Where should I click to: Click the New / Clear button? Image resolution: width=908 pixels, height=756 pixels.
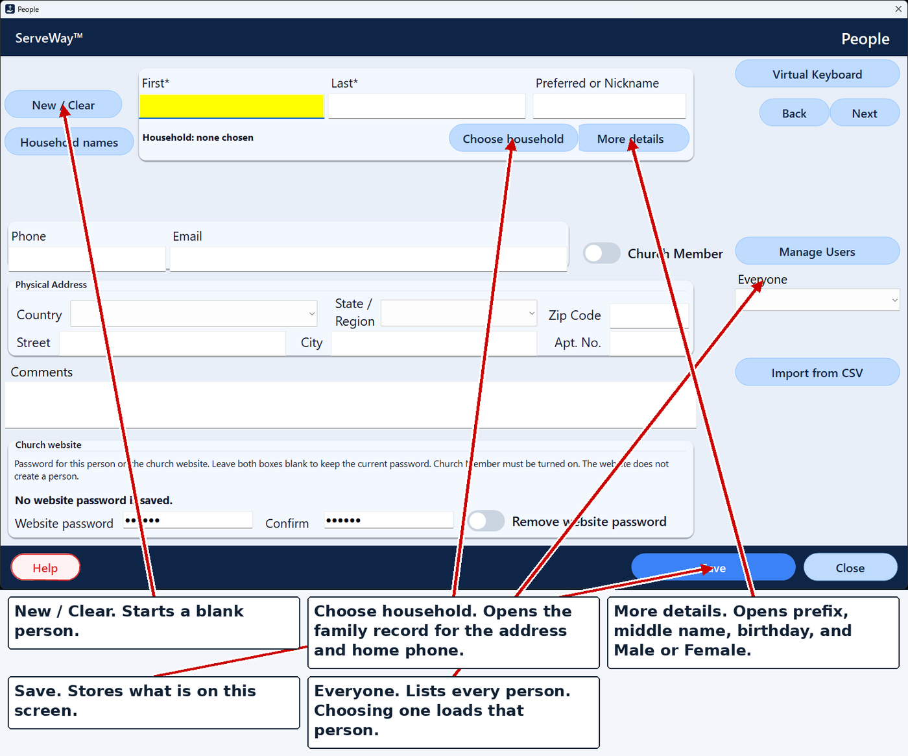[63, 104]
